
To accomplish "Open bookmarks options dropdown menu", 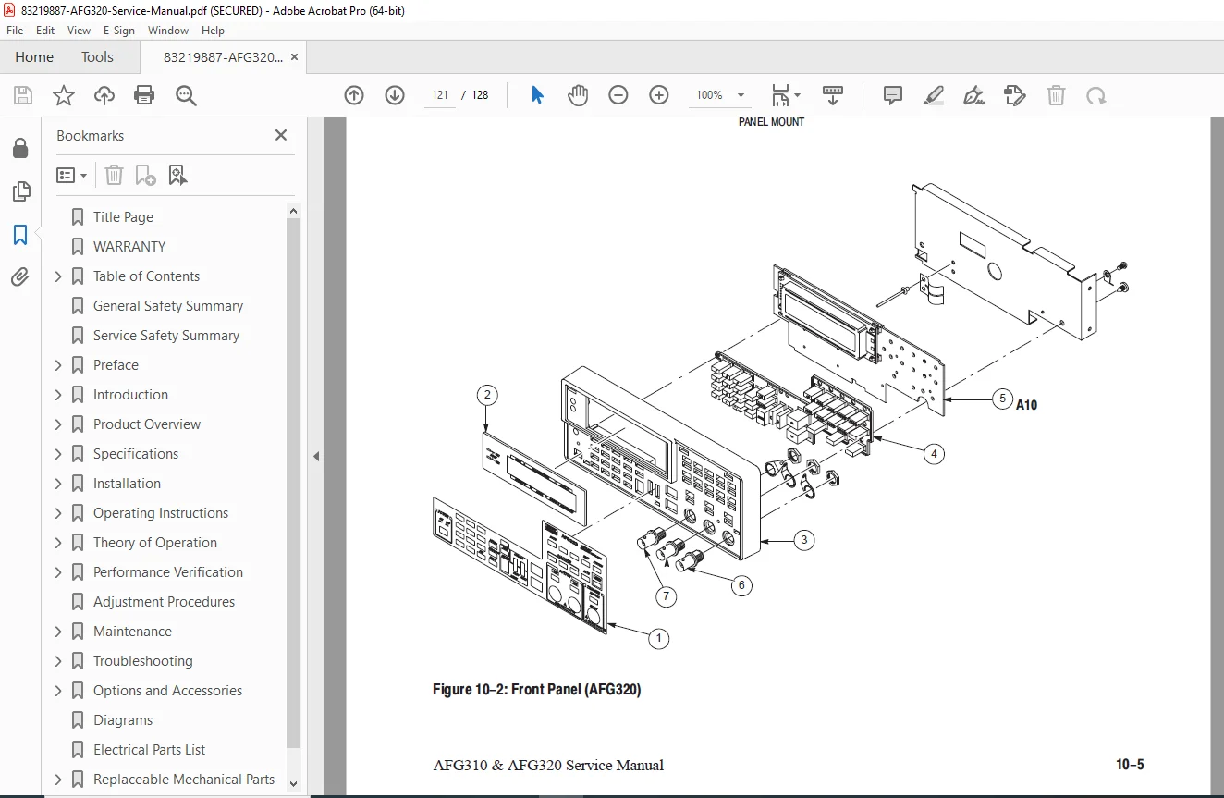I will pos(71,175).
